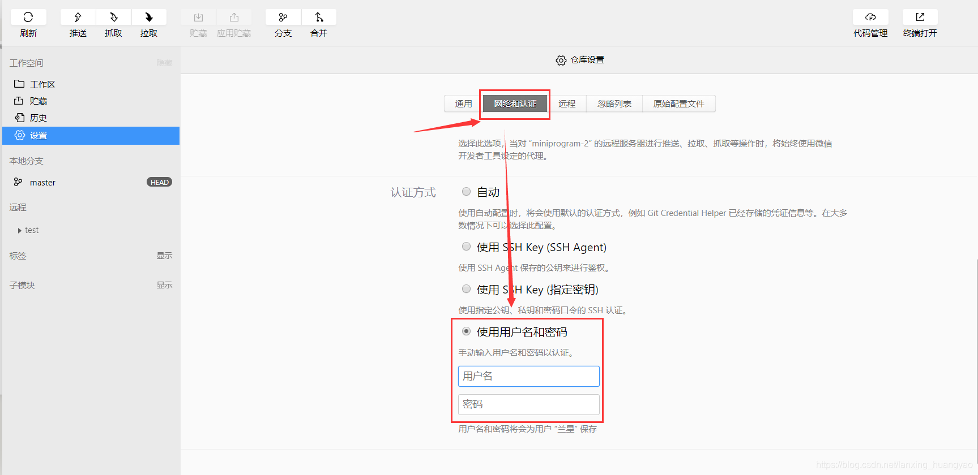
Task: Click the Push (推送) icon
Action: tap(78, 18)
